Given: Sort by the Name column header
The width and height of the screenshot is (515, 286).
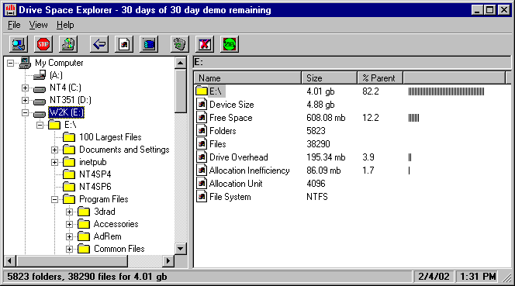Looking at the screenshot, I should pos(247,78).
